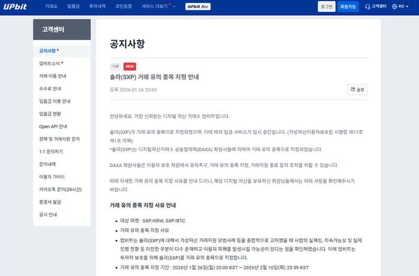Image resolution: width=419 pixels, height=276 pixels.
Task: Open the UPbit Biz badge link
Action: [x=198, y=7]
